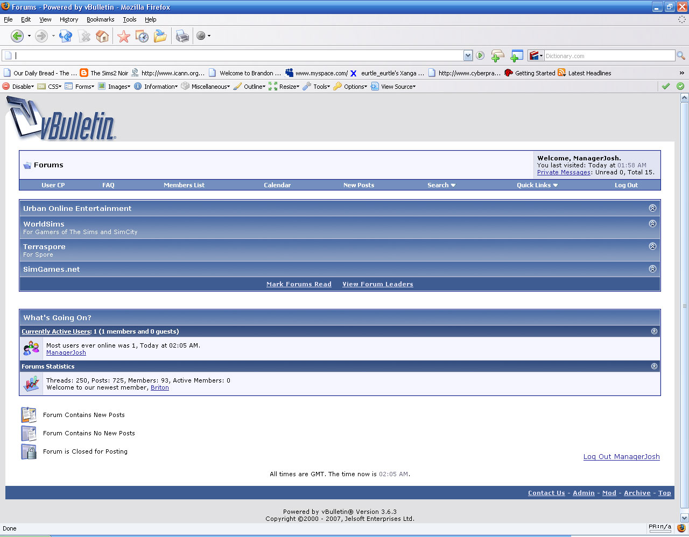Viewport: 689px width, 537px height.
Task: Start search with the magnifier icon
Action: 681,55
